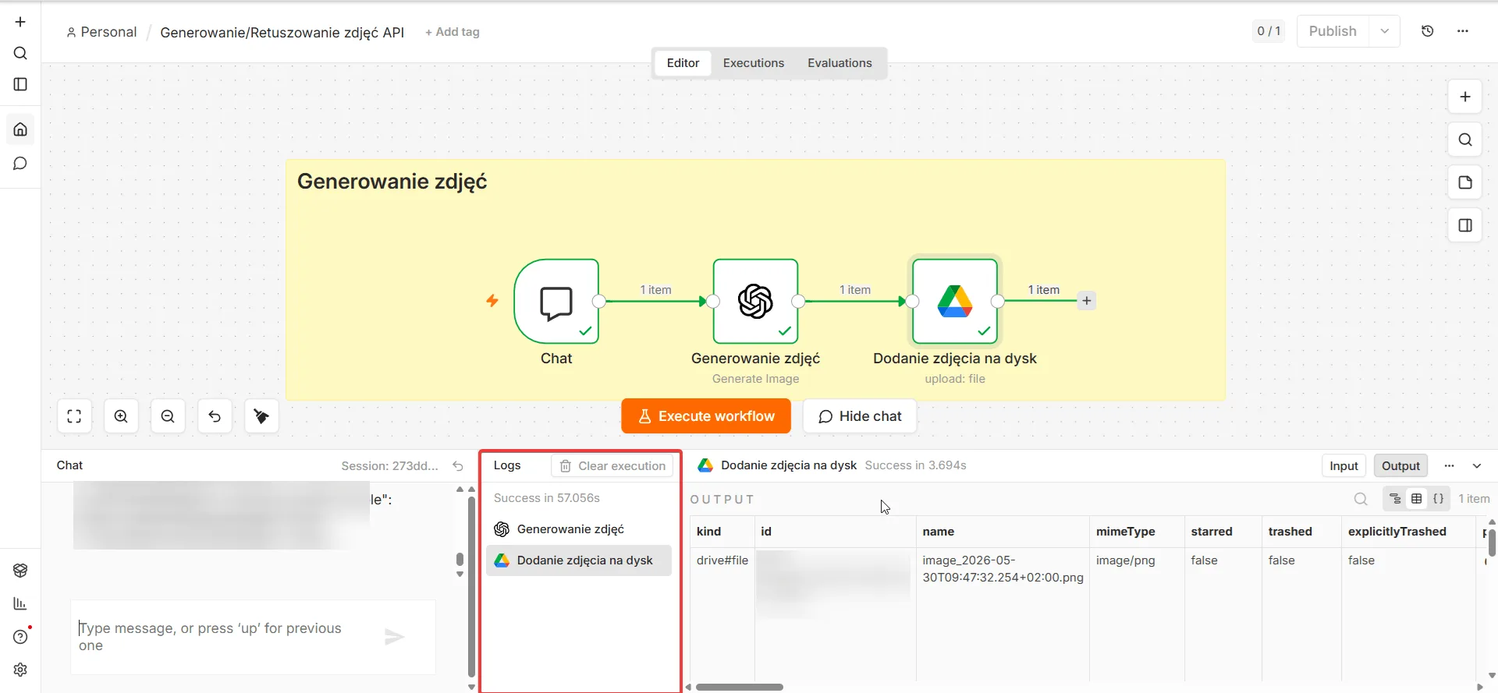The height and width of the screenshot is (693, 1498).
Task: Open the help question mark icon
Action: 20,637
